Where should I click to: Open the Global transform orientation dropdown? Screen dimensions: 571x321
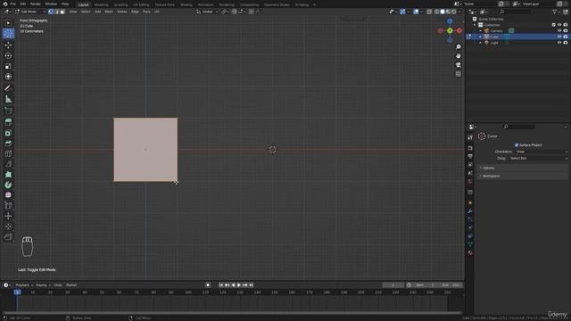[x=207, y=12]
